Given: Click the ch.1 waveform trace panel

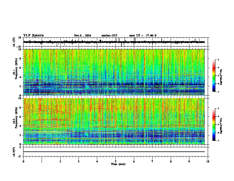Looking at the screenshot, I should 116,42.
